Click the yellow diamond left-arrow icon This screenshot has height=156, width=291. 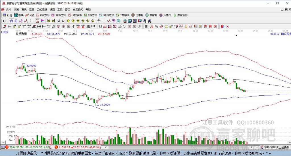pos(68,21)
